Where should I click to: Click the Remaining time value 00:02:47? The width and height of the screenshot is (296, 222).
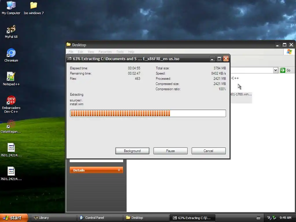point(134,73)
